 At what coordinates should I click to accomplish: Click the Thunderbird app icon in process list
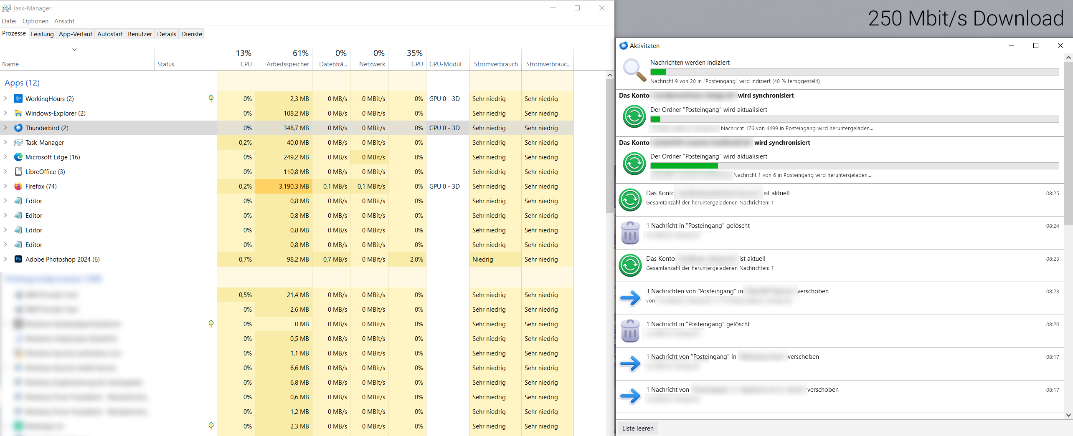click(18, 128)
